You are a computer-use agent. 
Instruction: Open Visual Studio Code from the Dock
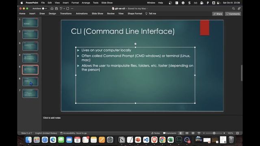[146, 140]
